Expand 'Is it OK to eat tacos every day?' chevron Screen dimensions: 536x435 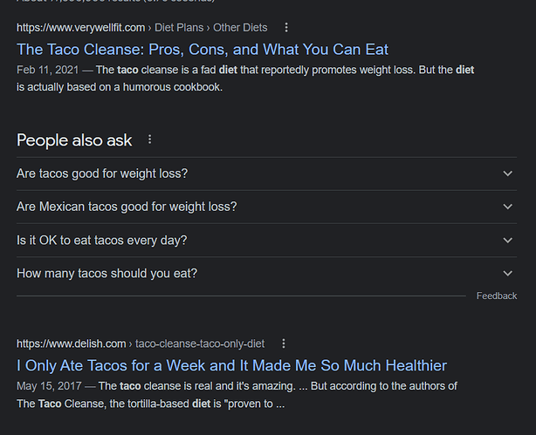tap(507, 241)
